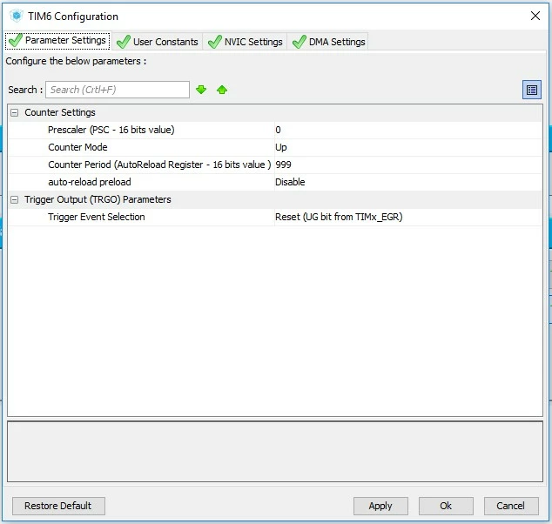The height and width of the screenshot is (524, 552).
Task: Close the TIM6 Configuration dialog
Action: click(535, 16)
